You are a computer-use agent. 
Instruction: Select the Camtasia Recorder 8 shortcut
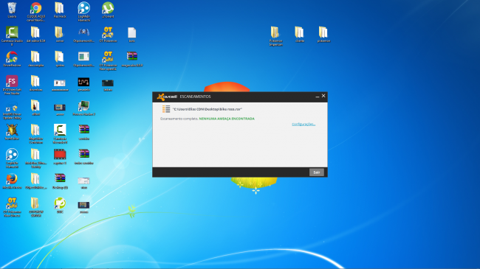(x=60, y=133)
